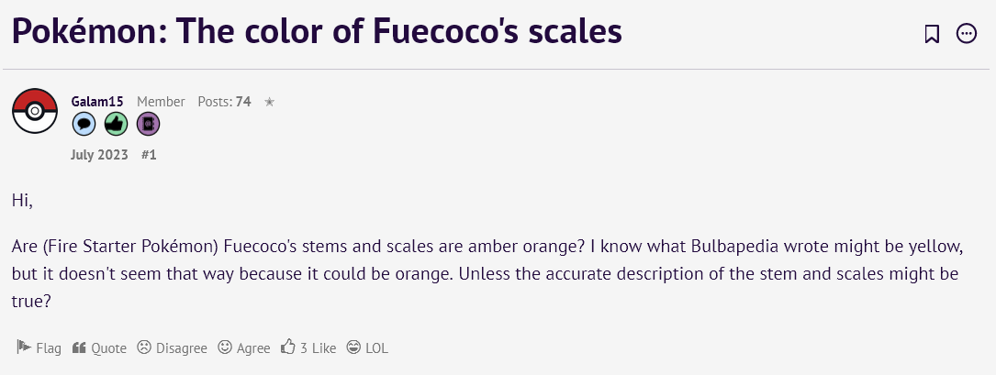Click the star rank icon beside Posts
This screenshot has height=375, width=996.
click(x=269, y=102)
